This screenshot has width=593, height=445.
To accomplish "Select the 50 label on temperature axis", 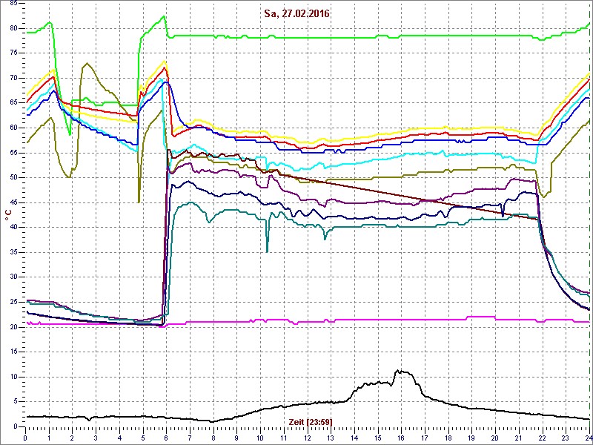I will [x=13, y=178].
